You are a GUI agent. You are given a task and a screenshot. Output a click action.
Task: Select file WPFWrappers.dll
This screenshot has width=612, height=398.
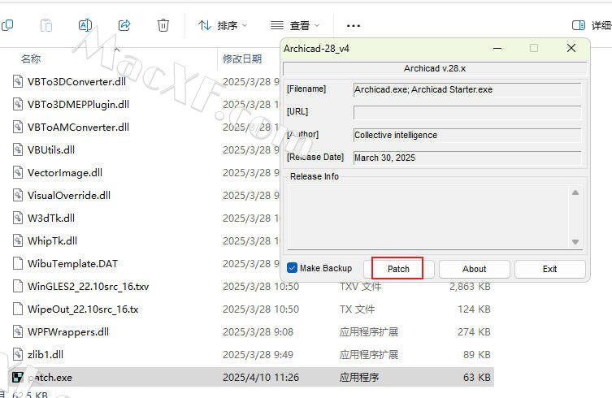point(68,332)
